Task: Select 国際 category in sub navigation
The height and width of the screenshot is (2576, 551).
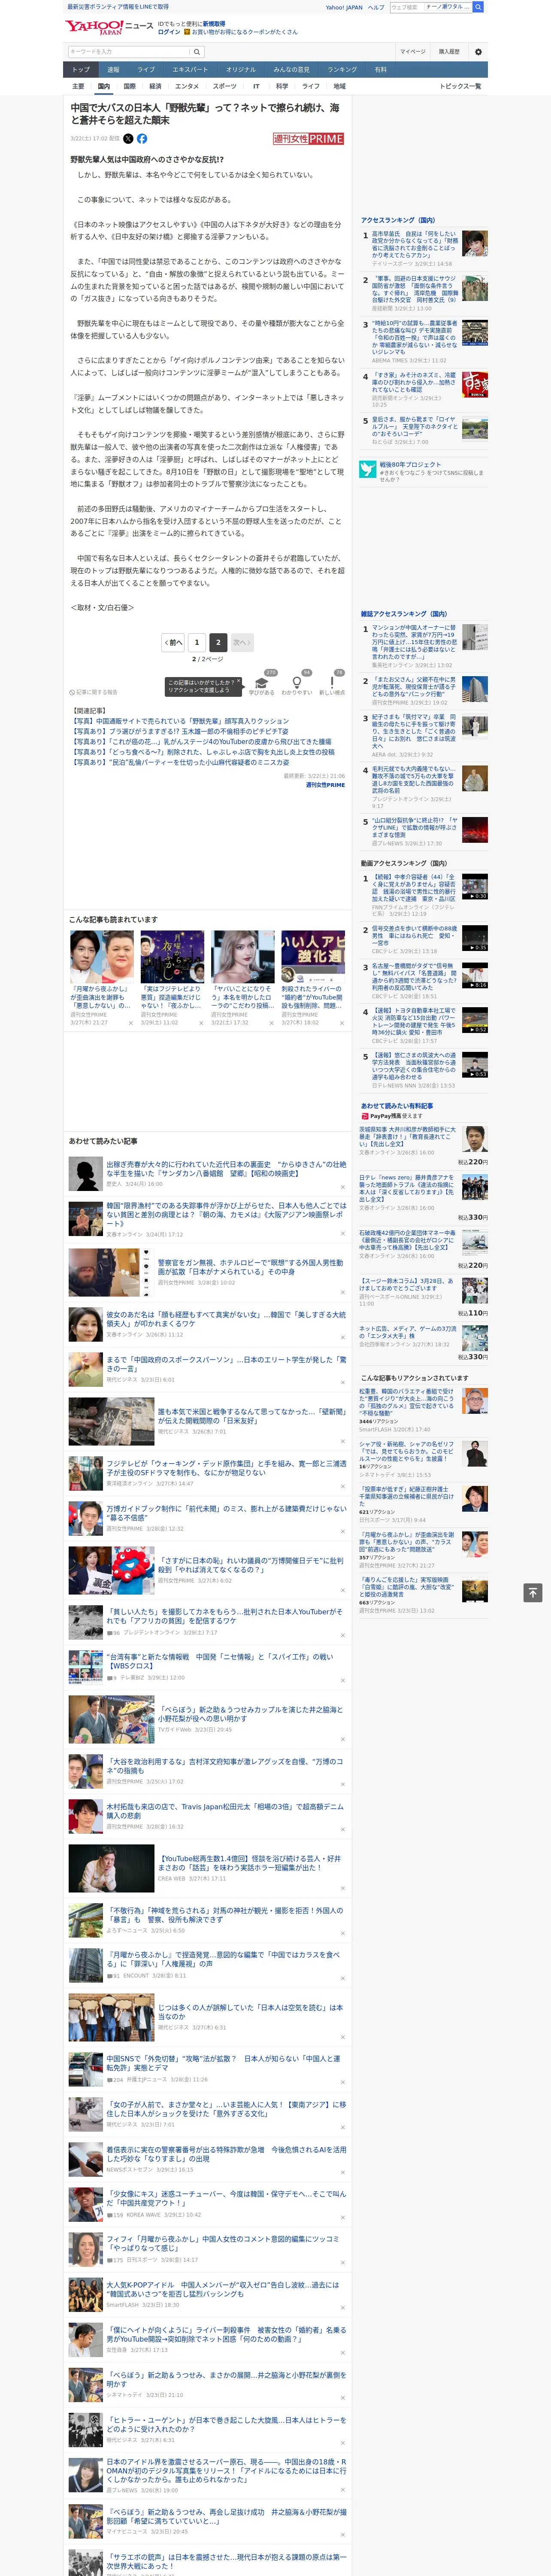Action: pos(129,86)
